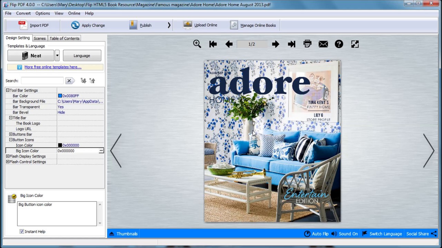Jump to last page icon
The image size is (442, 248).
291,44
